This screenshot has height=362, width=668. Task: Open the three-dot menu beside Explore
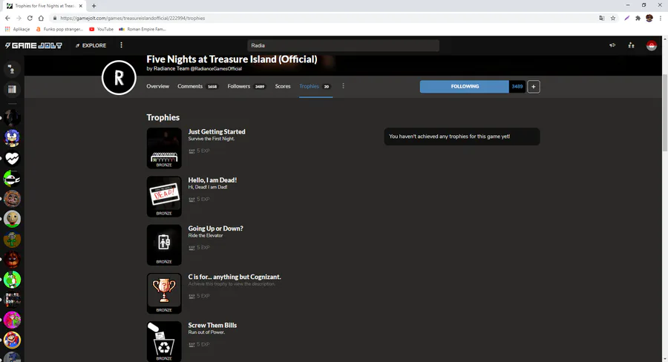(x=122, y=45)
